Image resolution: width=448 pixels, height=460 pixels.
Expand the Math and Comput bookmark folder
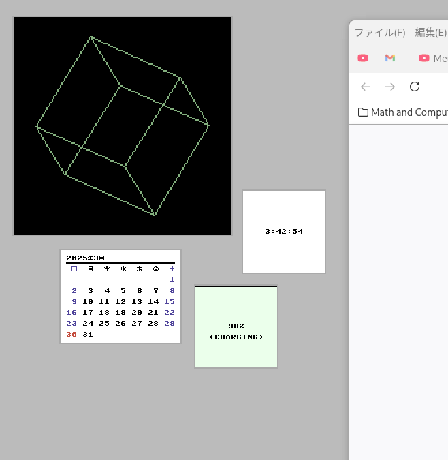tap(402, 112)
